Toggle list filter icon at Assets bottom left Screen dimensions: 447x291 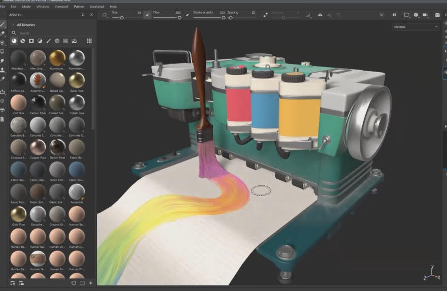pyautogui.click(x=13, y=283)
